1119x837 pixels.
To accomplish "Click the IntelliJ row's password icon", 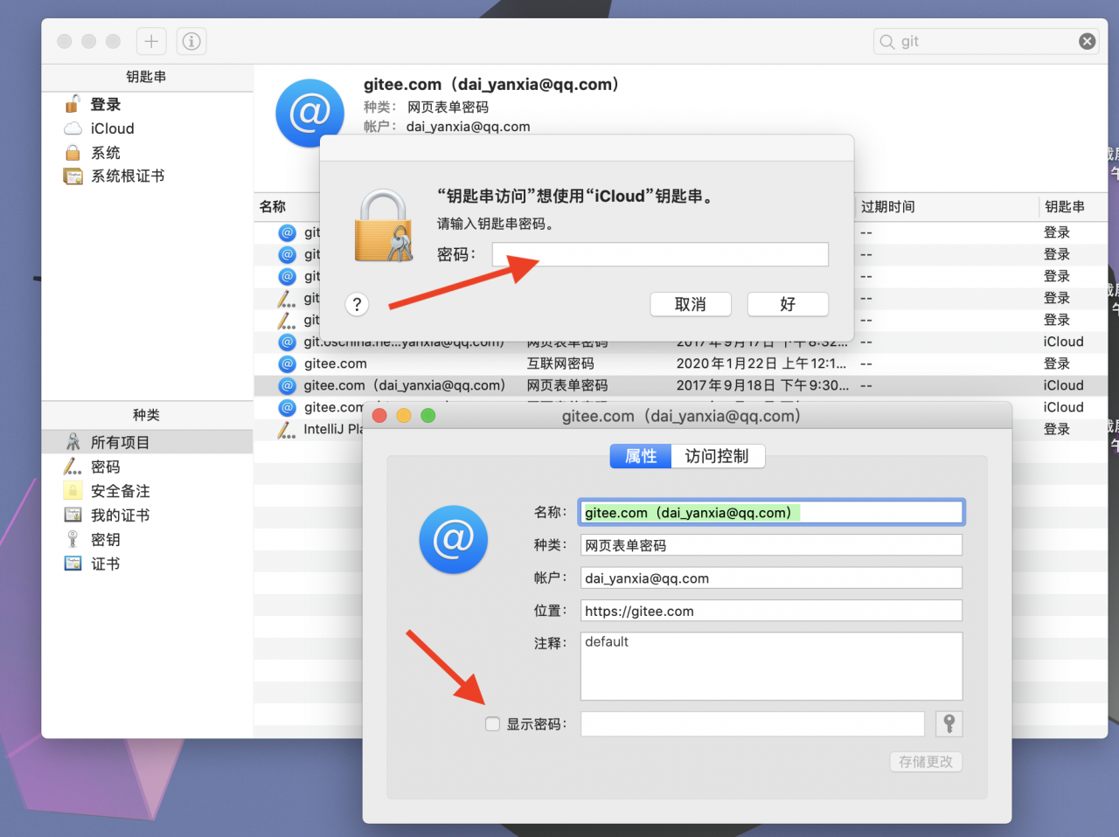I will click(286, 429).
